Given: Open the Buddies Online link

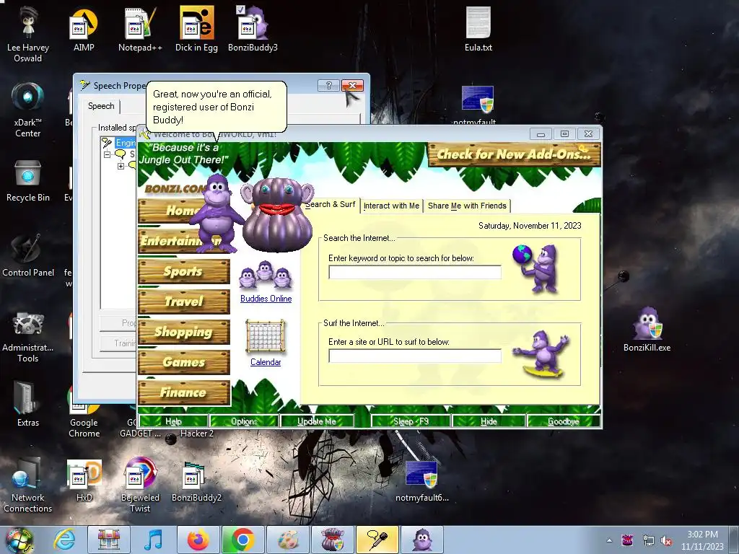Looking at the screenshot, I should click(x=266, y=299).
